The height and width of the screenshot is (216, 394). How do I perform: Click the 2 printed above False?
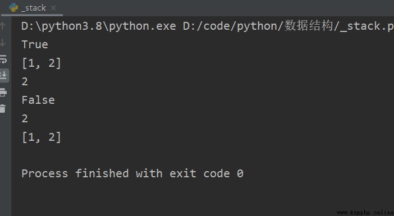(x=25, y=81)
